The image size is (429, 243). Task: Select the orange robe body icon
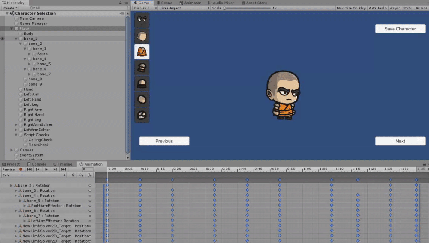coord(142,52)
